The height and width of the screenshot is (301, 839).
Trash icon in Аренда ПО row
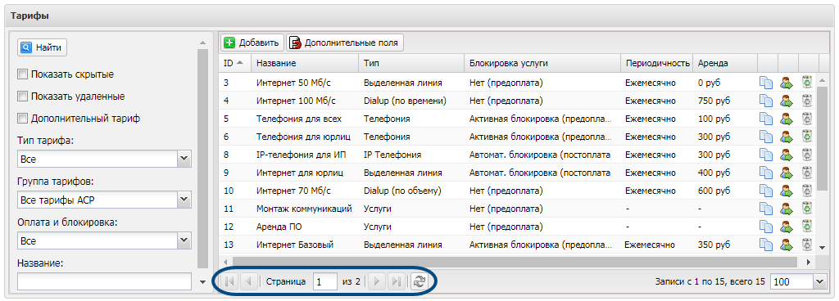tap(806, 227)
